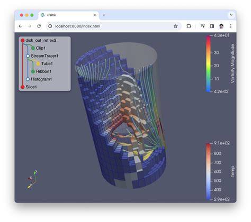The height and width of the screenshot is (222, 251).
Task: Select the Slice1 pipeline entry
Action: pyautogui.click(x=31, y=87)
